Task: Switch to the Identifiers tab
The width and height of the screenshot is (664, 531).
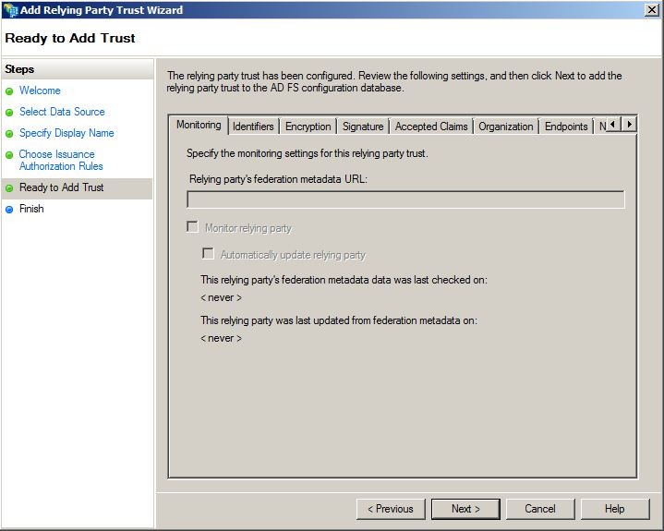Action: tap(253, 127)
